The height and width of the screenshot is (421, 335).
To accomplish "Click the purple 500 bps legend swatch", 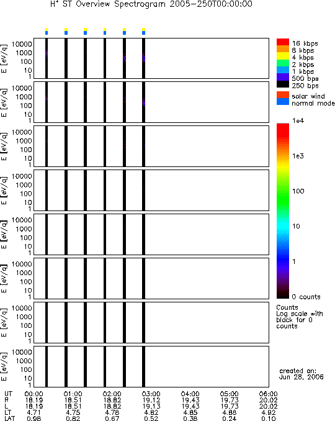I will pos(283,77).
